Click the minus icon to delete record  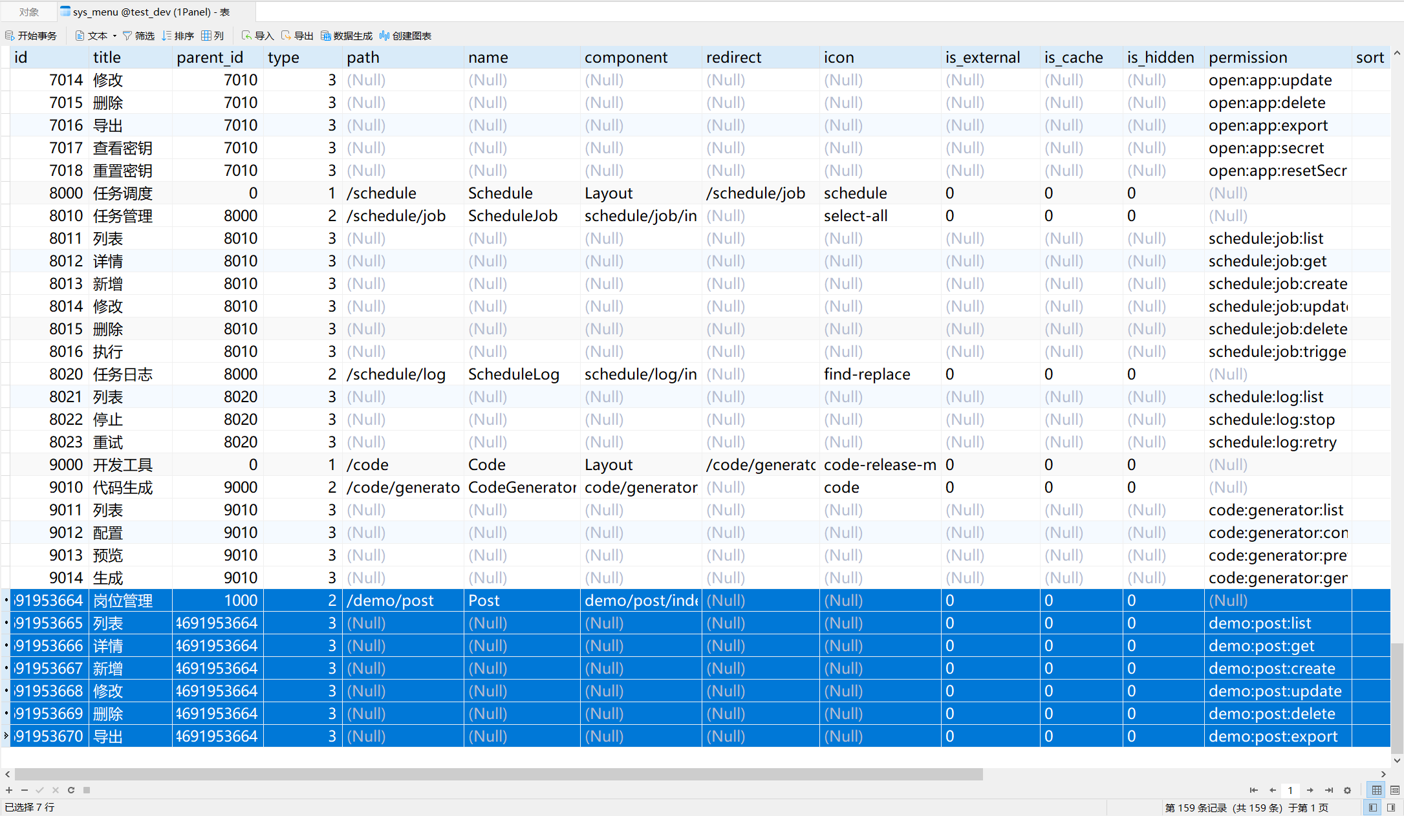(25, 790)
